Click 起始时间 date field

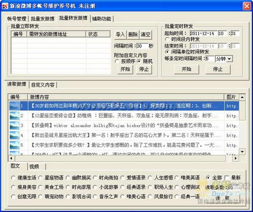point(204,33)
